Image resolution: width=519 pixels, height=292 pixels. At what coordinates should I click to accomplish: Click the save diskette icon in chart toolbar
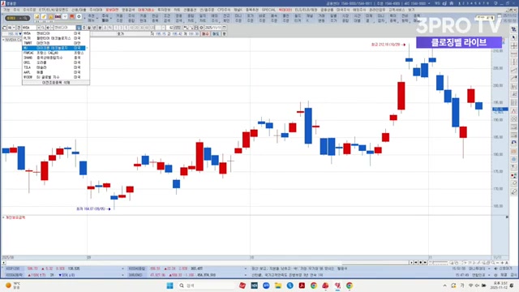click(196, 28)
